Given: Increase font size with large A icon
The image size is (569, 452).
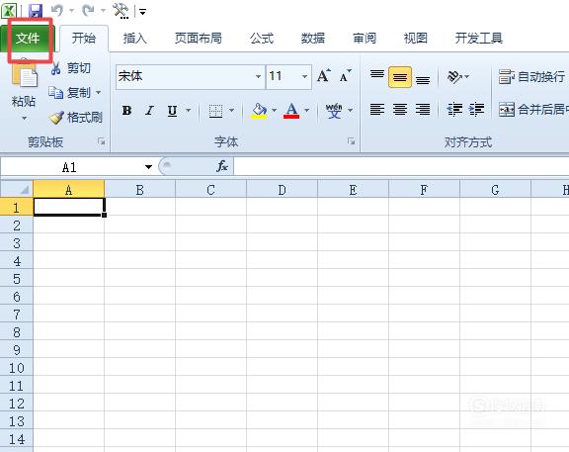Looking at the screenshot, I should (324, 76).
